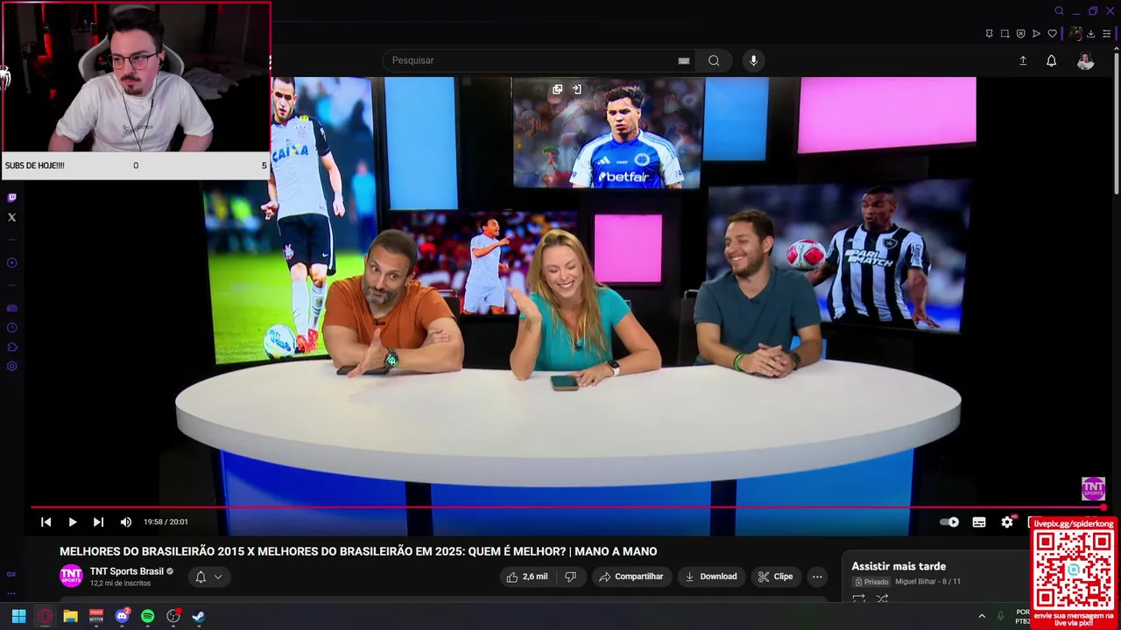Screen dimensions: 1121x630
Task: Toggle playlist loop icon
Action: pyautogui.click(x=858, y=599)
